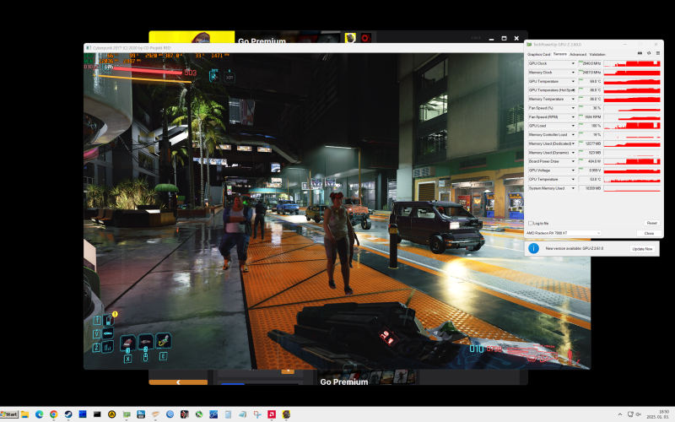This screenshot has height=422, width=675.
Task: Click Go Premium at the launcher bottom
Action: coord(344,381)
